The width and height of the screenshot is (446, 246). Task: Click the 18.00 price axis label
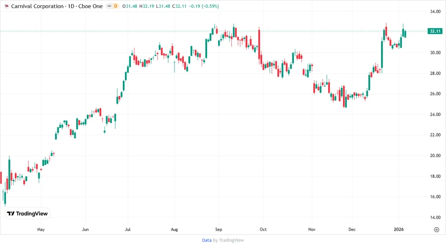(435, 176)
